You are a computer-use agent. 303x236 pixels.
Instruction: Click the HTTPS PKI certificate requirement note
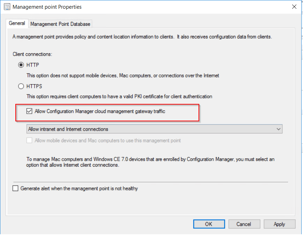[119, 97]
